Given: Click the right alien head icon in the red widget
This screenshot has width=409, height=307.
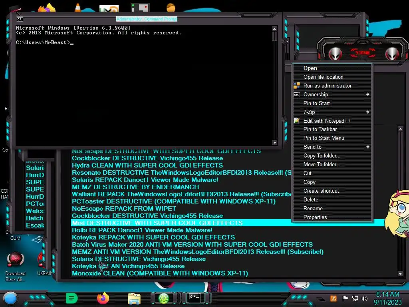Looking at the screenshot, I should coord(392,54).
